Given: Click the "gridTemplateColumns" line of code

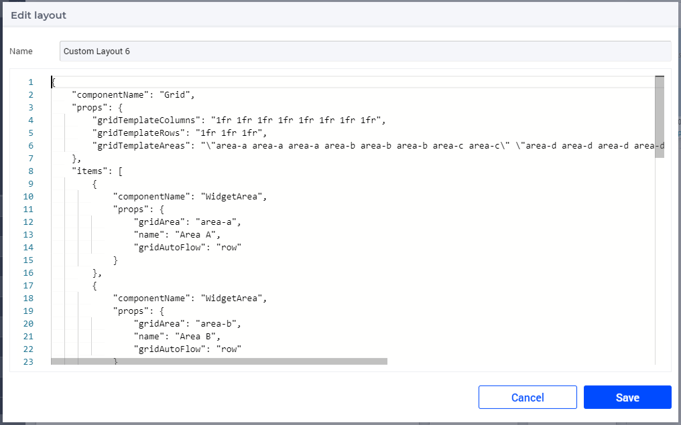Looking at the screenshot, I should (239, 120).
